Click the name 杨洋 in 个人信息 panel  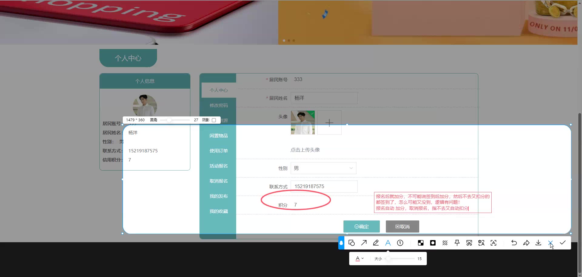click(133, 132)
